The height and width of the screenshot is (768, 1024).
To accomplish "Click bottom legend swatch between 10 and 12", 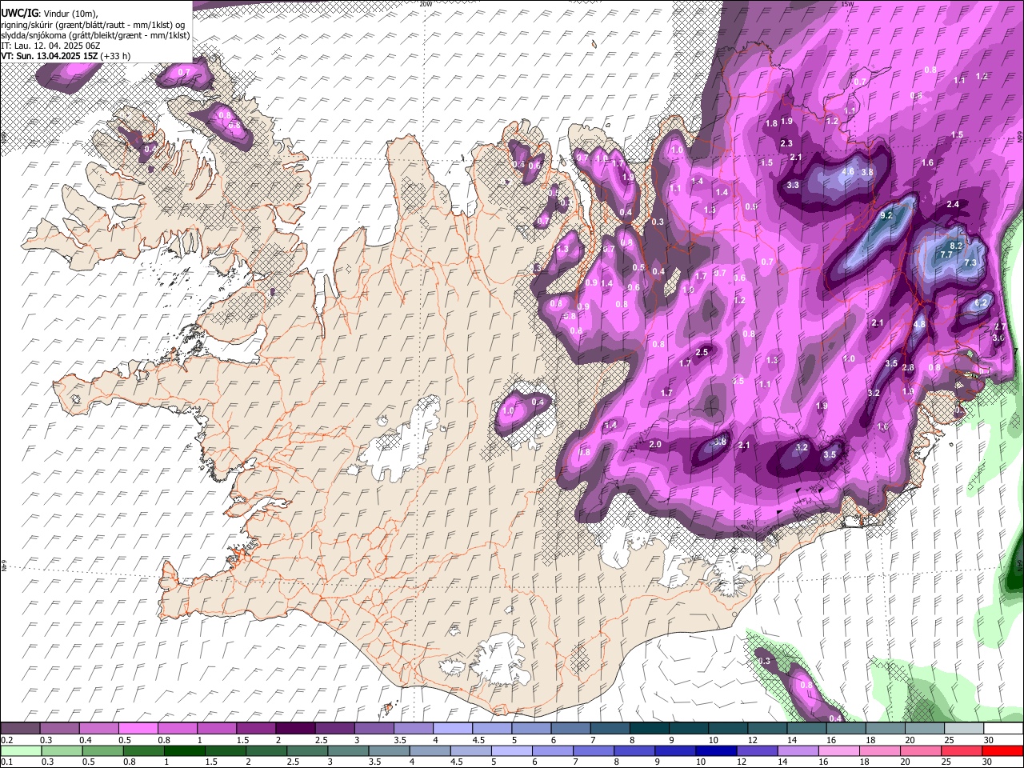I will (716, 750).
